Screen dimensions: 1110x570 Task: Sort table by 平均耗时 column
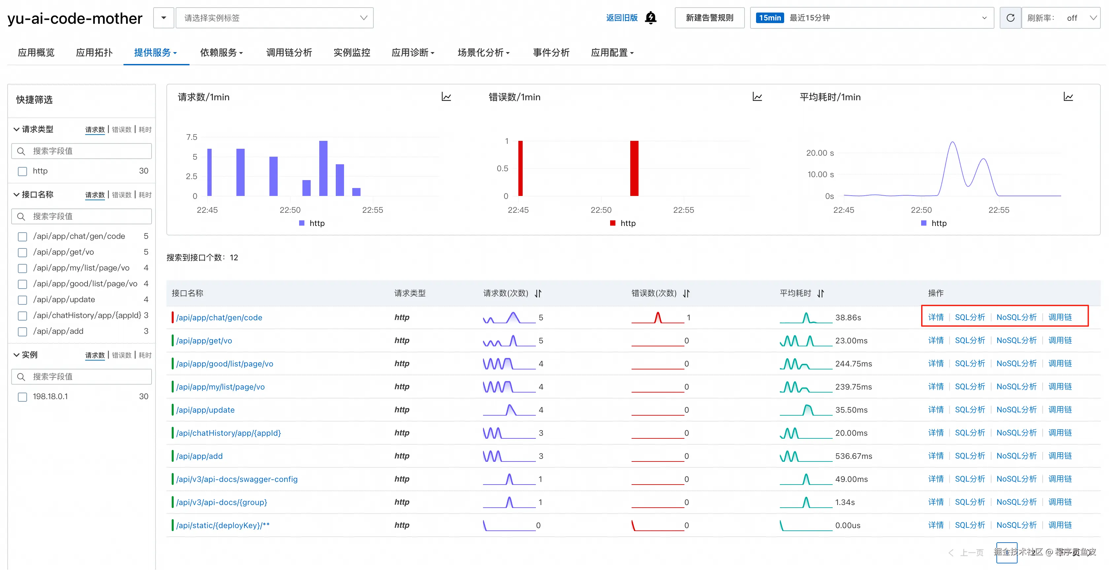pyautogui.click(x=821, y=294)
